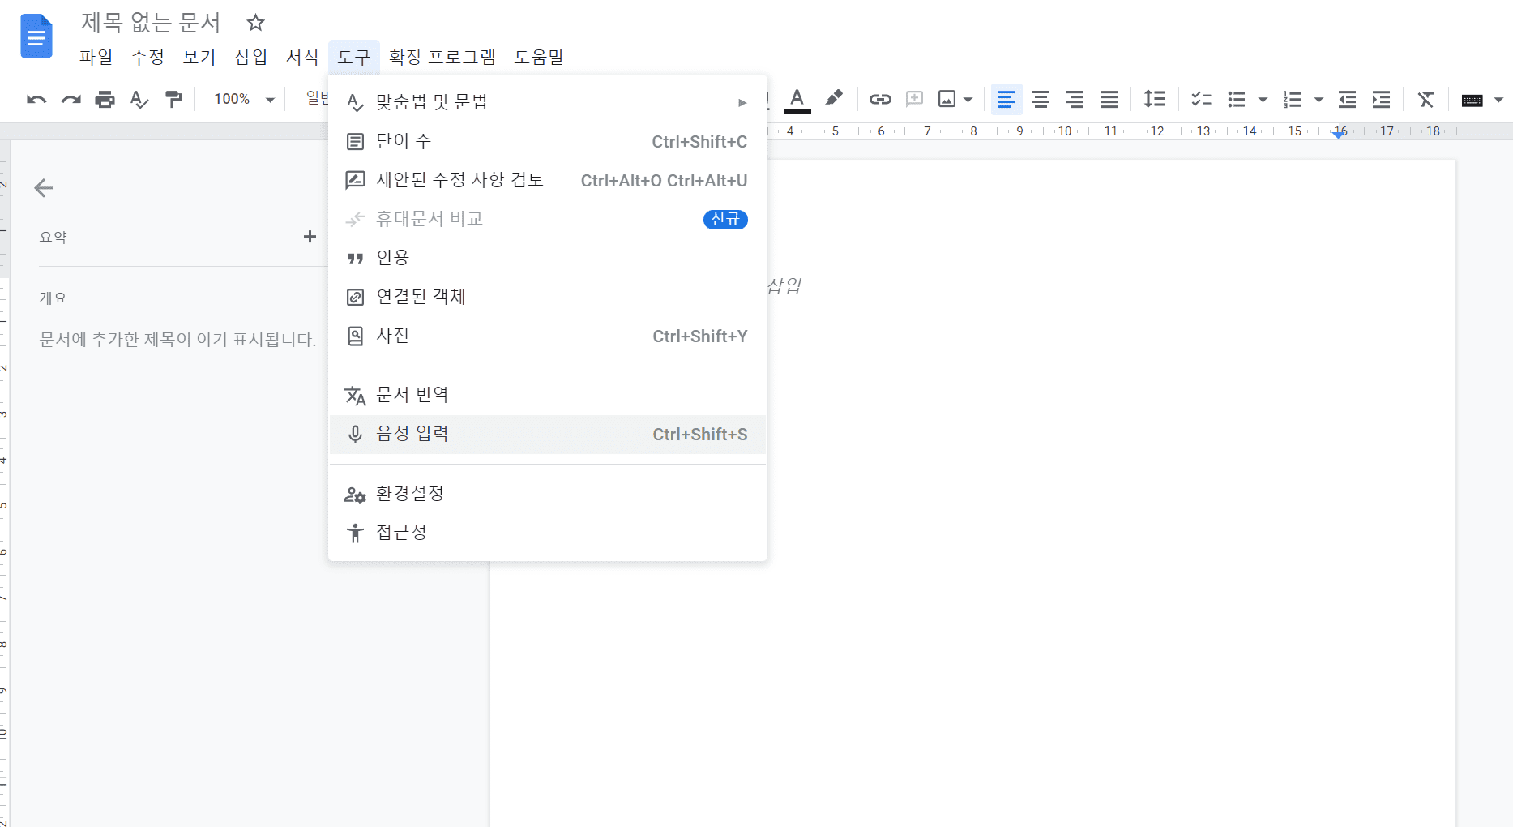Toggle justify alignment
This screenshot has height=827, width=1513.
[1109, 99]
